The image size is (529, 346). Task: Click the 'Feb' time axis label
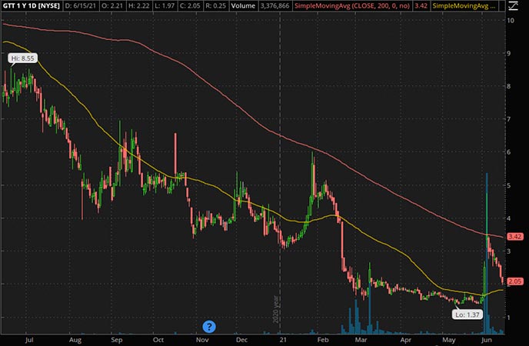[323, 340]
